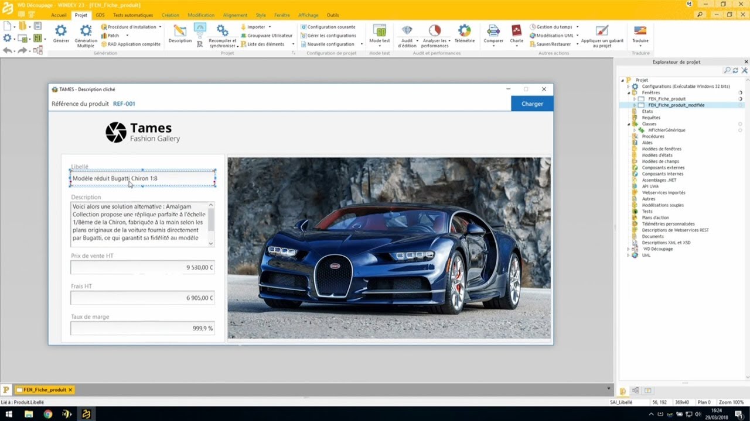The width and height of the screenshot is (750, 421).
Task: Open the Importer dropdown arrow
Action: tap(270, 27)
